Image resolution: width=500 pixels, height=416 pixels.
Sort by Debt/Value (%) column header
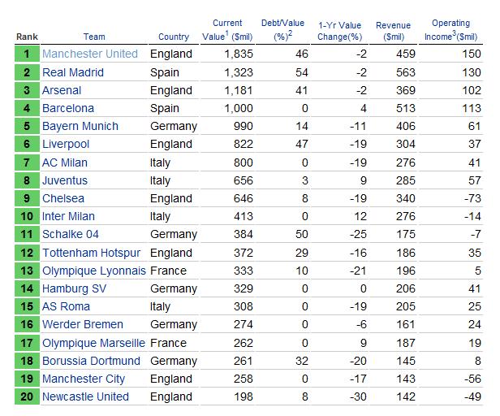(282, 30)
